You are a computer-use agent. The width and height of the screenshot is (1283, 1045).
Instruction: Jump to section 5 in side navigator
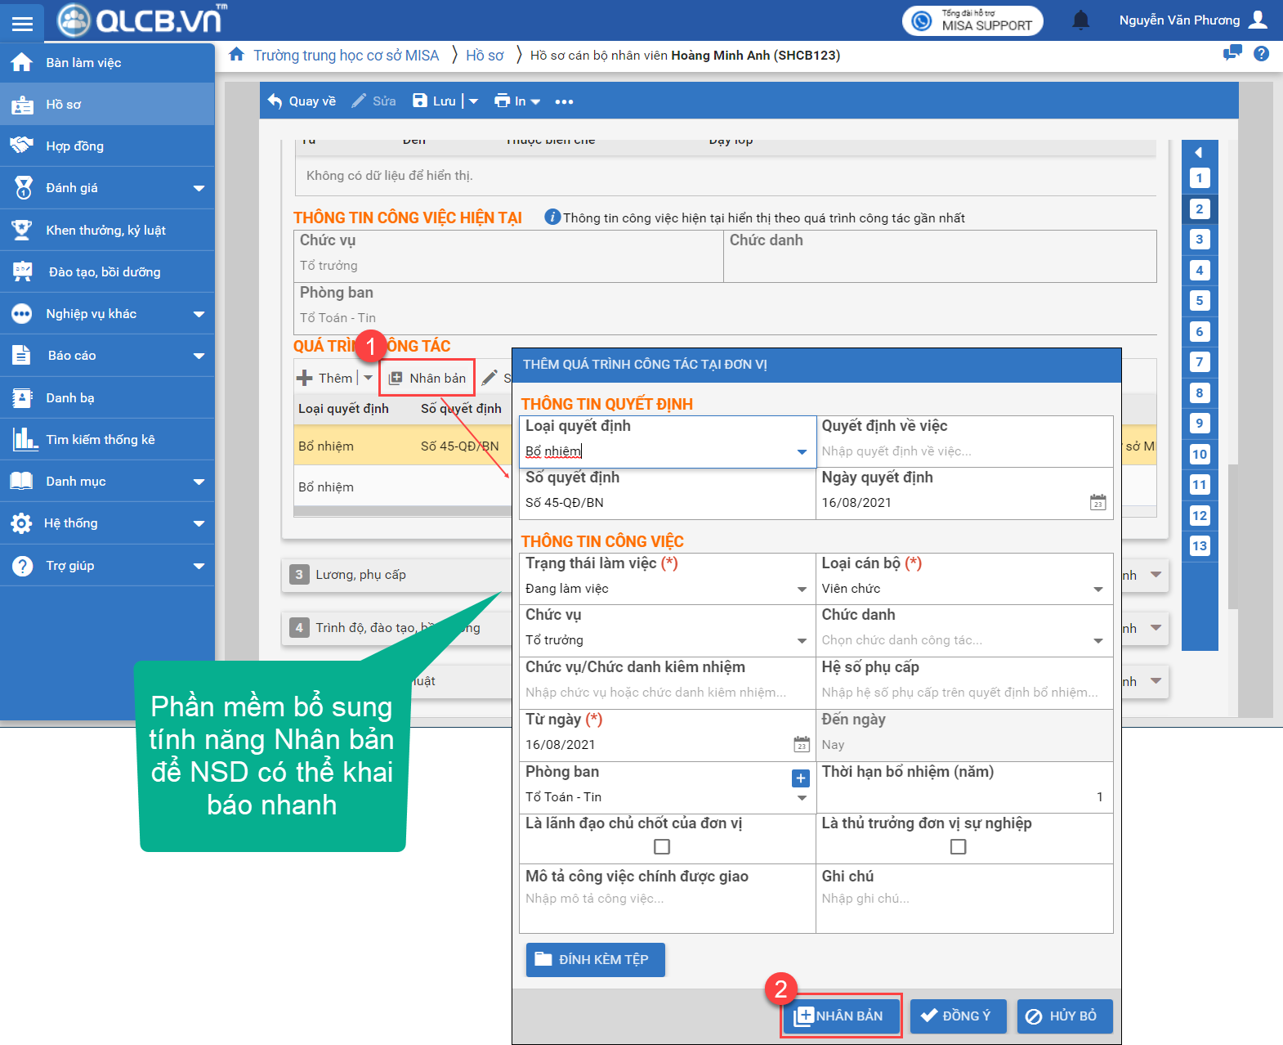coord(1199,301)
